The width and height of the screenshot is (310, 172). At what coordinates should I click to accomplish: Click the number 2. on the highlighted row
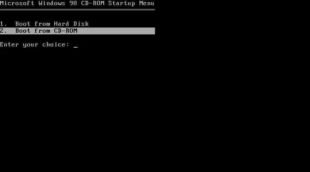[3, 31]
